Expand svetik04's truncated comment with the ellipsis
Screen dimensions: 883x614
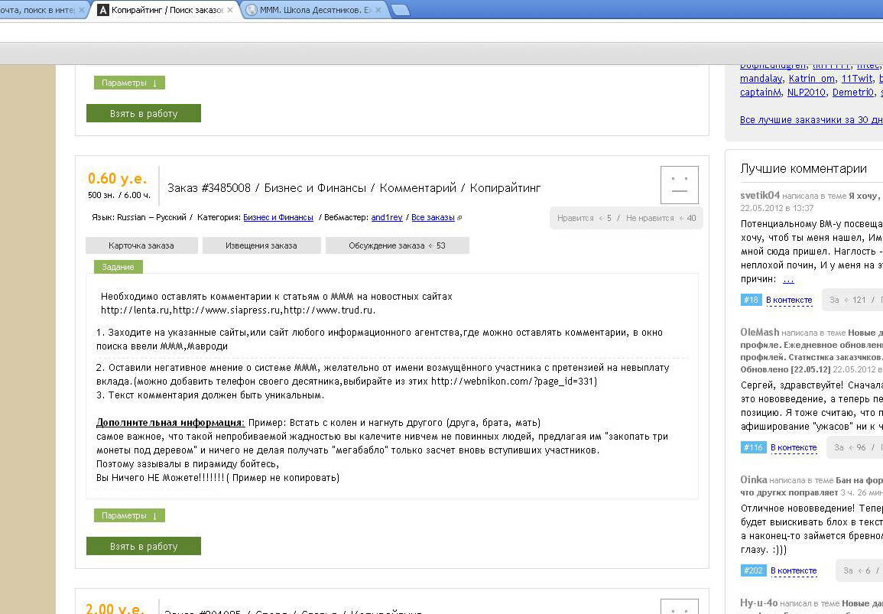click(x=788, y=280)
